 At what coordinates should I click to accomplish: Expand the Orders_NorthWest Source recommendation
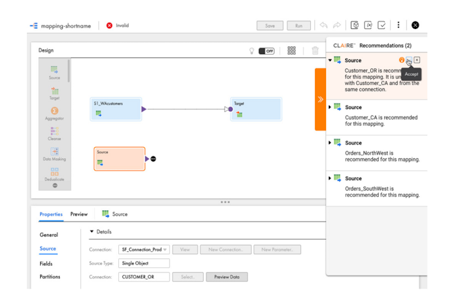click(330, 142)
